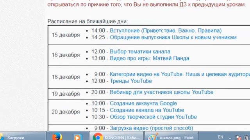Click the 15 декабря date cell
The height and width of the screenshot is (140, 250).
[66, 35]
